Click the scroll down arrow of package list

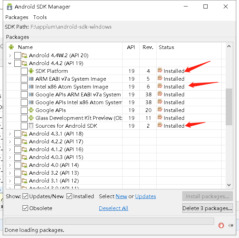[229, 185]
